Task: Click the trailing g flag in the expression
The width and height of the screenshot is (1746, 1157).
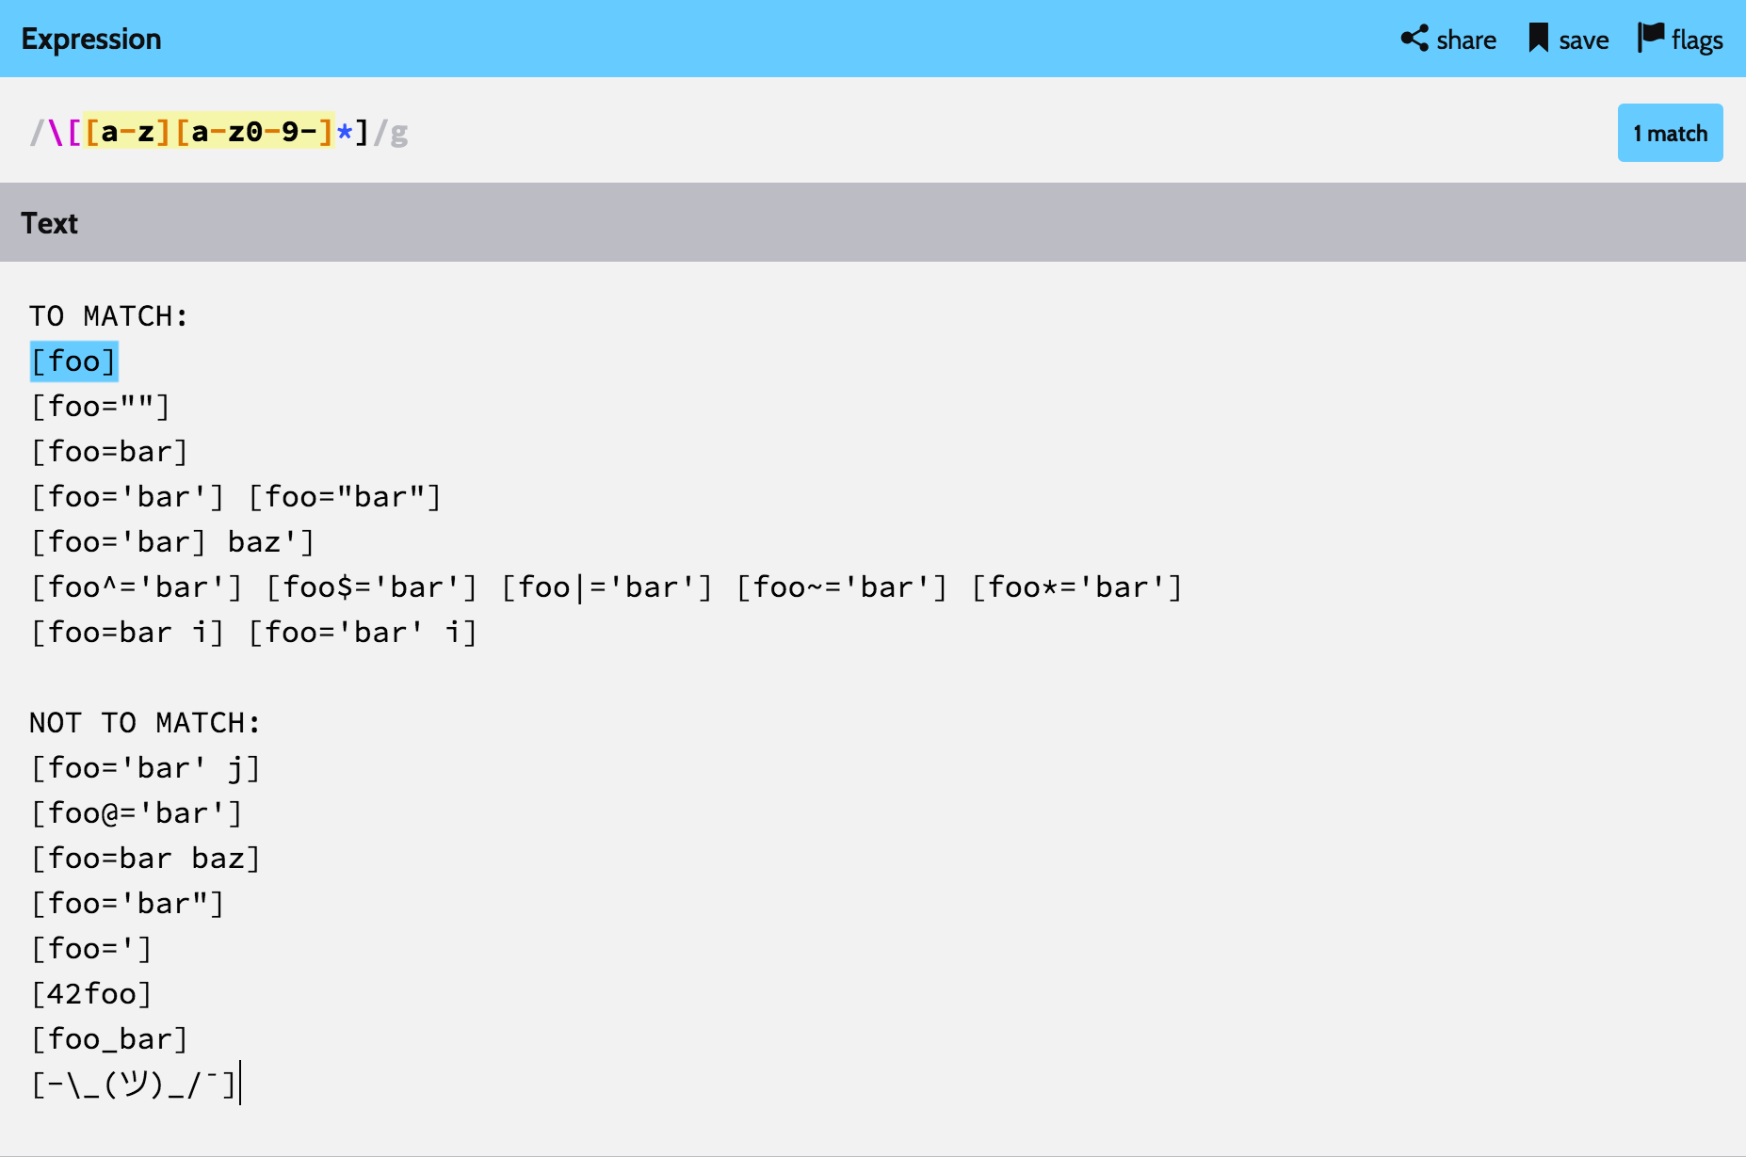Action: [x=399, y=132]
